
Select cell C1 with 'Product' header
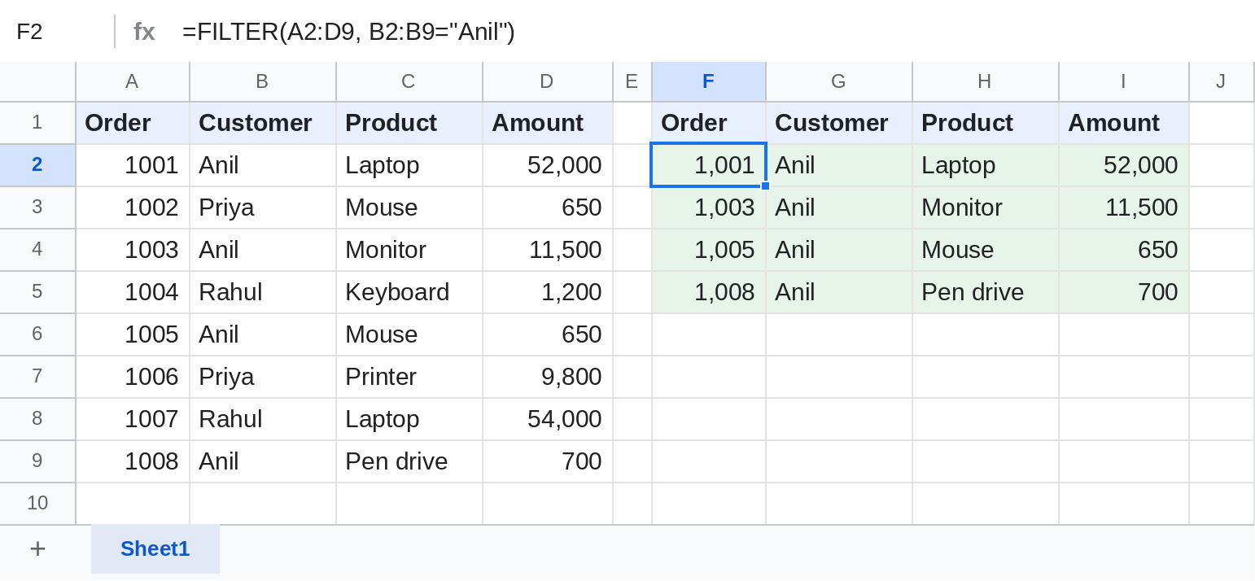coord(409,123)
